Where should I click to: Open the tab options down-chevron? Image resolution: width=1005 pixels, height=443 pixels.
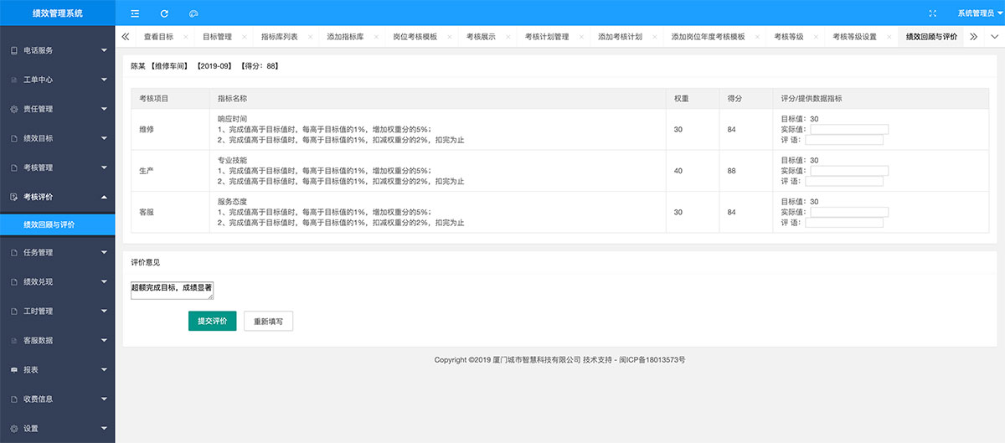[x=994, y=37]
